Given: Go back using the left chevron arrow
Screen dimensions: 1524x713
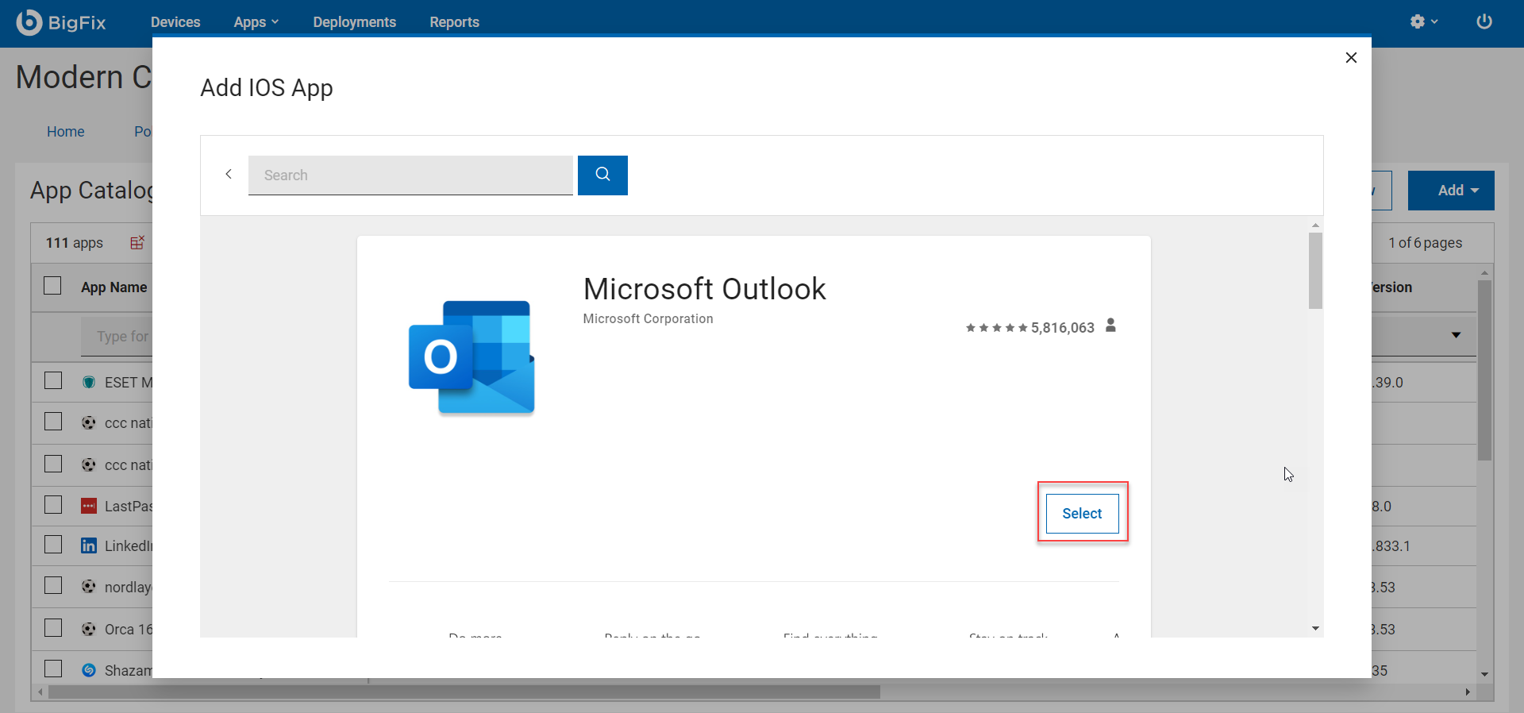Looking at the screenshot, I should 229,174.
